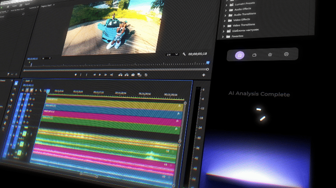Open the wallet icon in plugin bar

click(254, 55)
